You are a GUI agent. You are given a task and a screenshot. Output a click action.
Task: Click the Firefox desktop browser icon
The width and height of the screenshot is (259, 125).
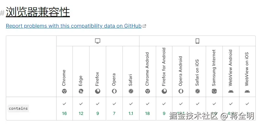[x=98, y=91]
